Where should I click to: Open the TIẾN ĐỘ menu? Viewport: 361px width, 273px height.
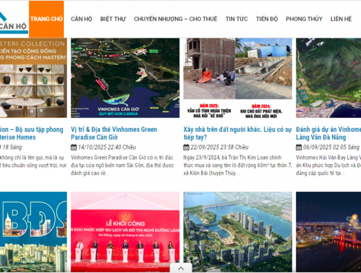[266, 19]
